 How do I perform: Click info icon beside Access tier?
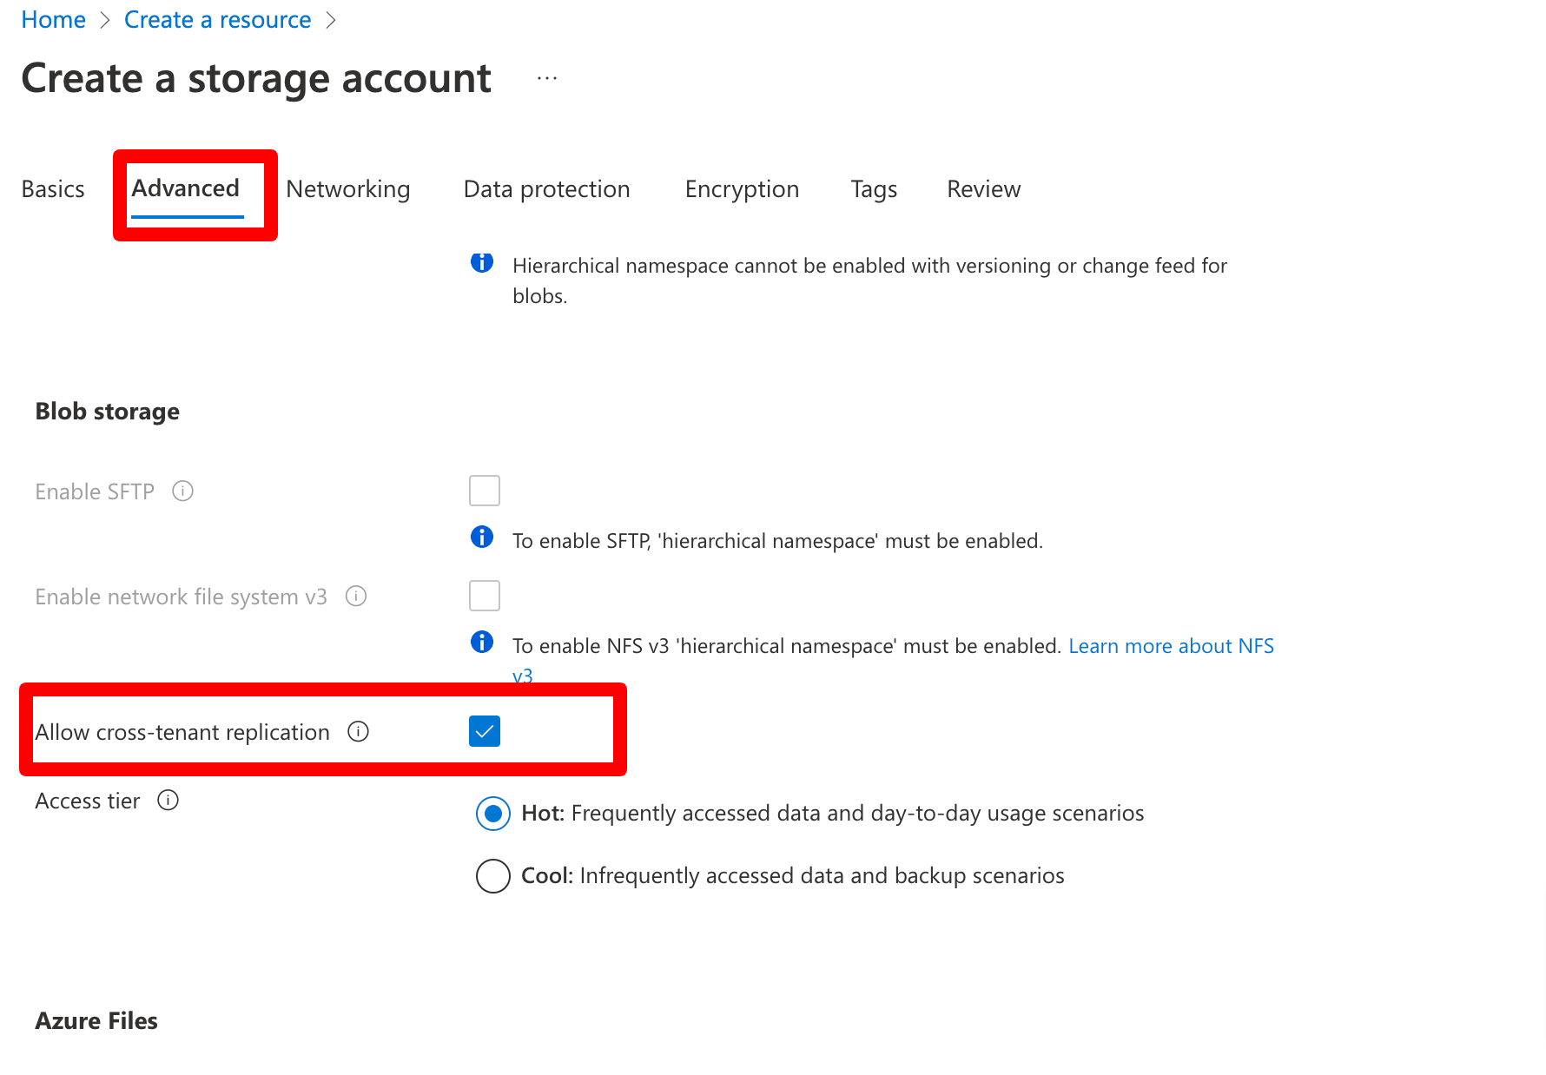168,801
